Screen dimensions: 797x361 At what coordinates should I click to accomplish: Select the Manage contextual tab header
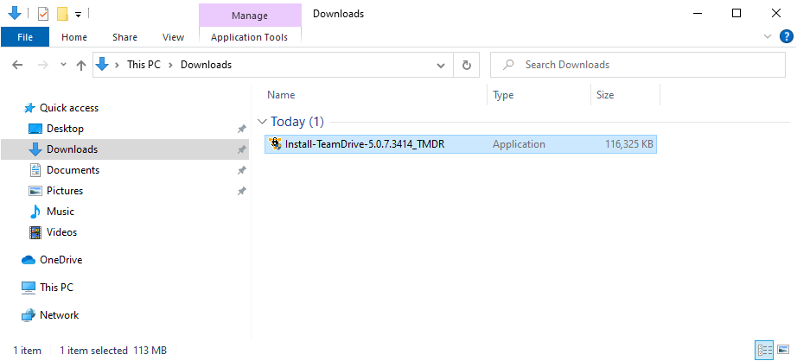click(x=250, y=16)
